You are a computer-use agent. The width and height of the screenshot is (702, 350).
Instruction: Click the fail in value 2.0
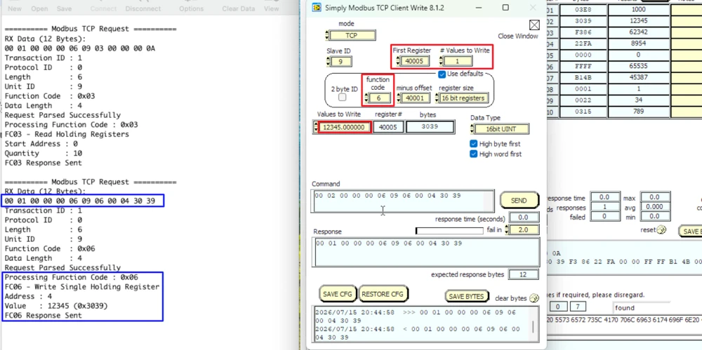click(x=524, y=230)
